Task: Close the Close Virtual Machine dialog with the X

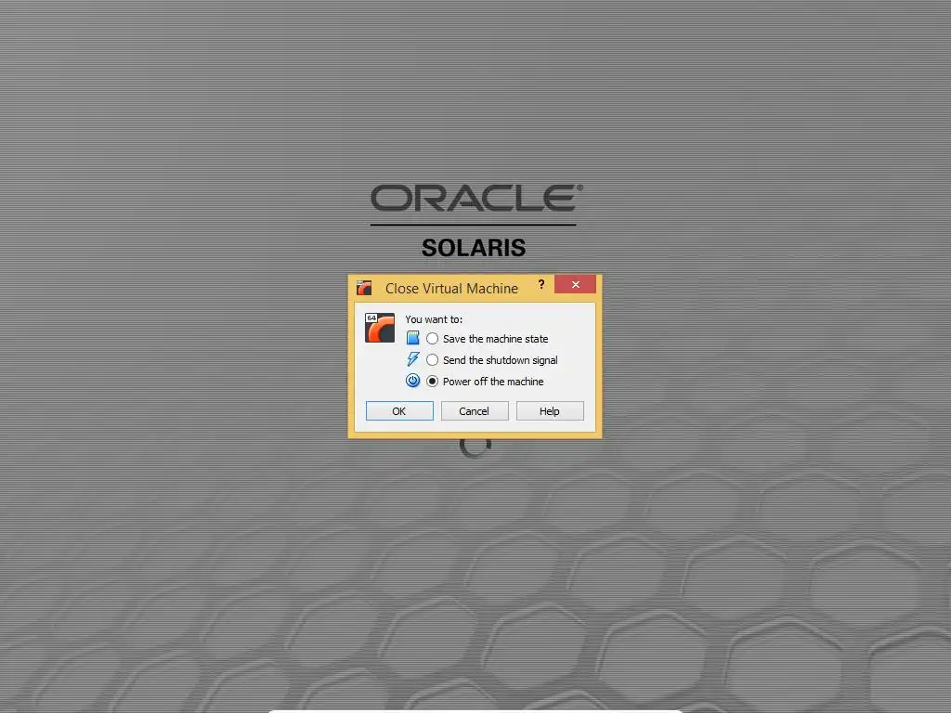Action: pos(575,284)
